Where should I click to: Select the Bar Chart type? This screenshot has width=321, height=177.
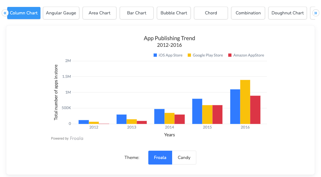point(136,13)
